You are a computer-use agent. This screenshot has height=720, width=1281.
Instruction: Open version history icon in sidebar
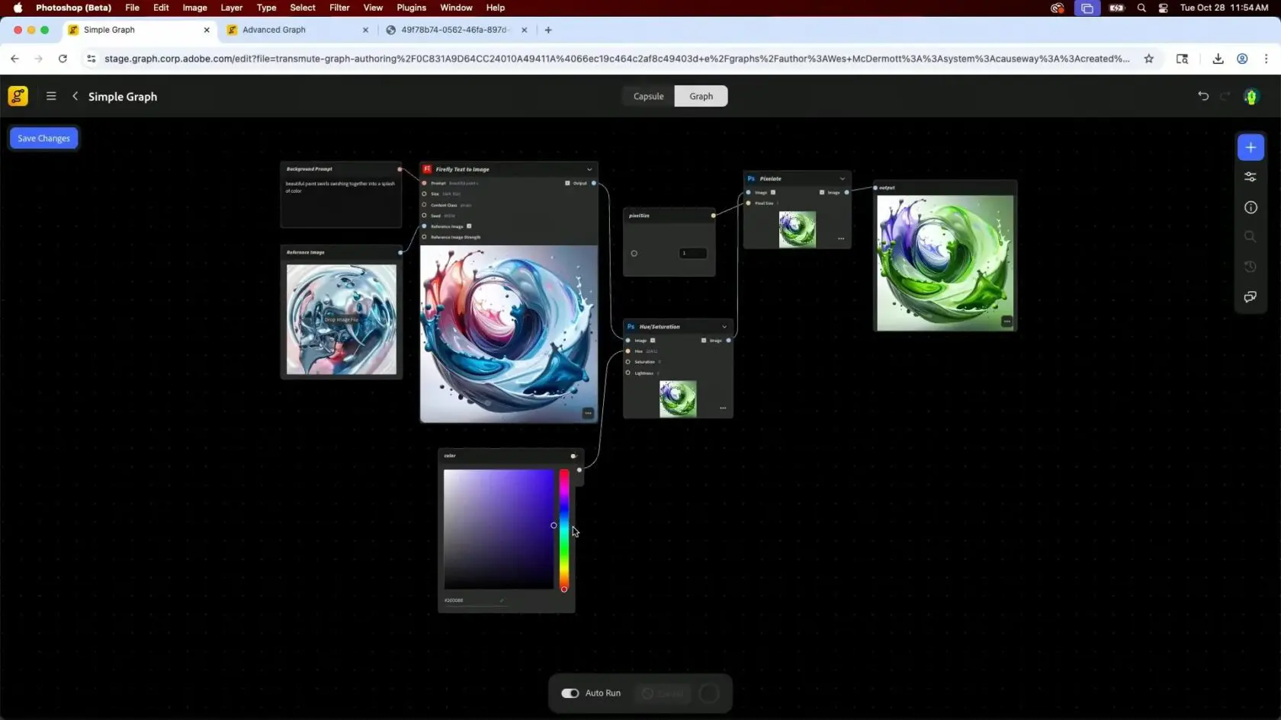click(x=1250, y=267)
